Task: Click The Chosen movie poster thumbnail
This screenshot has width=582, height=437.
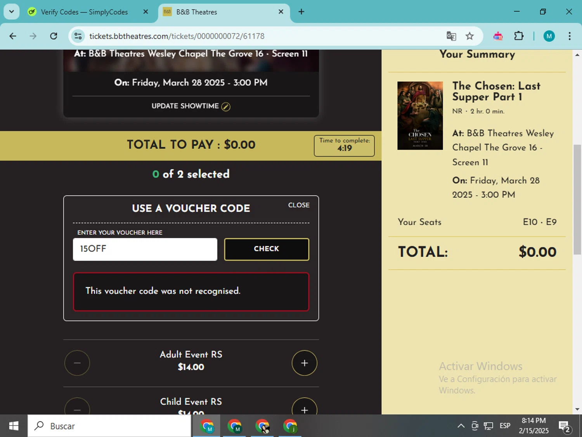Action: tap(420, 115)
